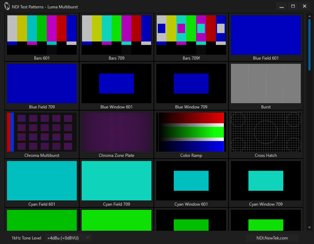This screenshot has width=314, height=244.
Task: Click the scrollbar up arrow
Action: point(309,16)
